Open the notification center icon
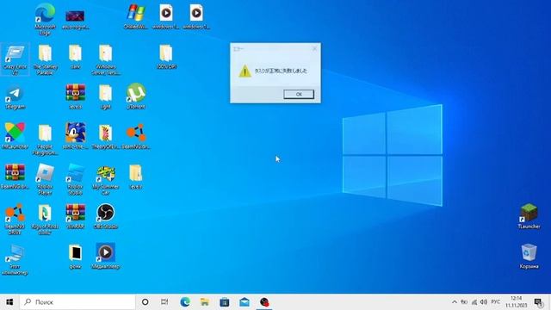Screen dimensions: 551x310 coord(539,302)
